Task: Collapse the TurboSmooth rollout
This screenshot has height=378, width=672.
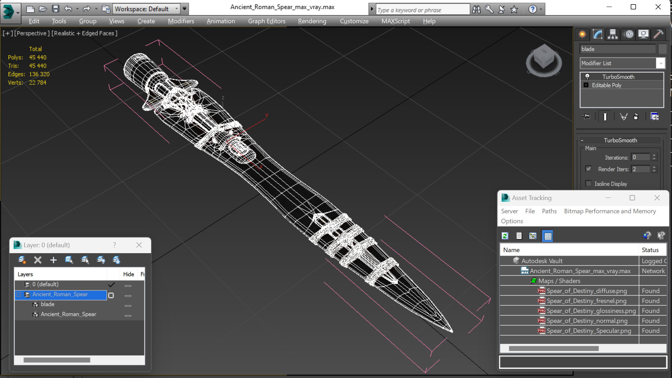Action: 582,140
